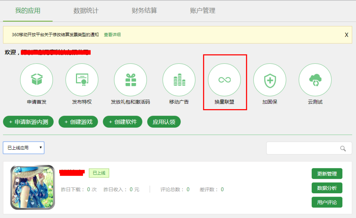
Task: Select the 我的应用 tab
Action: tap(28, 11)
